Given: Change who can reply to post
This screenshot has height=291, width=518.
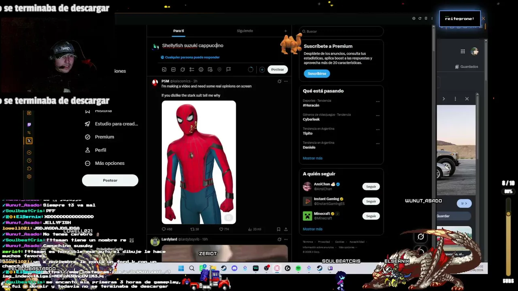Looking at the screenshot, I should click(x=190, y=57).
